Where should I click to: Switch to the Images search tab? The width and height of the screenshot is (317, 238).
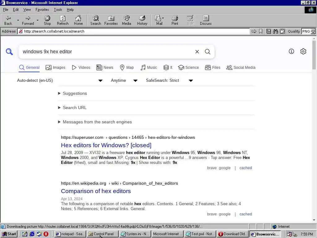point(55,67)
